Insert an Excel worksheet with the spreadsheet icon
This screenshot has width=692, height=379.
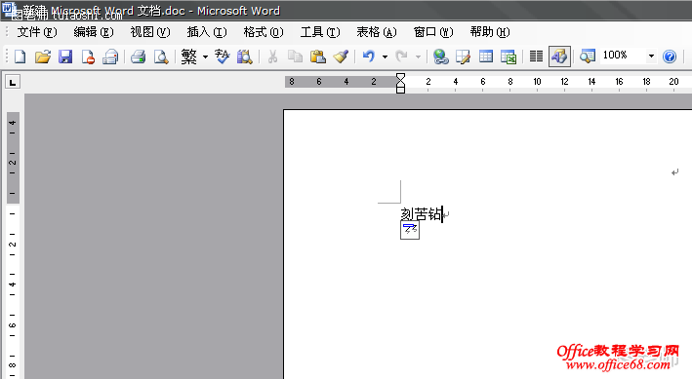509,57
